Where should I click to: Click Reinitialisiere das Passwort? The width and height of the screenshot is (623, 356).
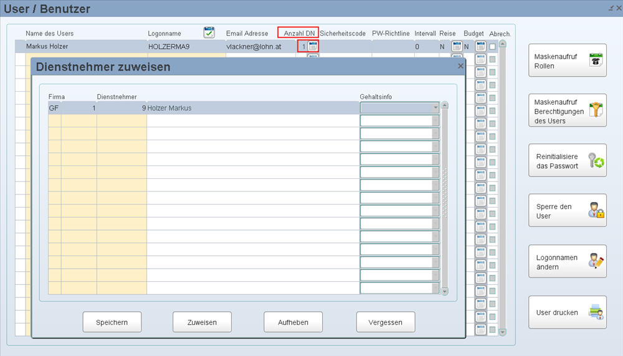[x=567, y=161]
